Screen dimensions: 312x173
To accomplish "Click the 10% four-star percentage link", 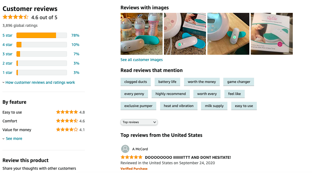I will click(x=76, y=45).
